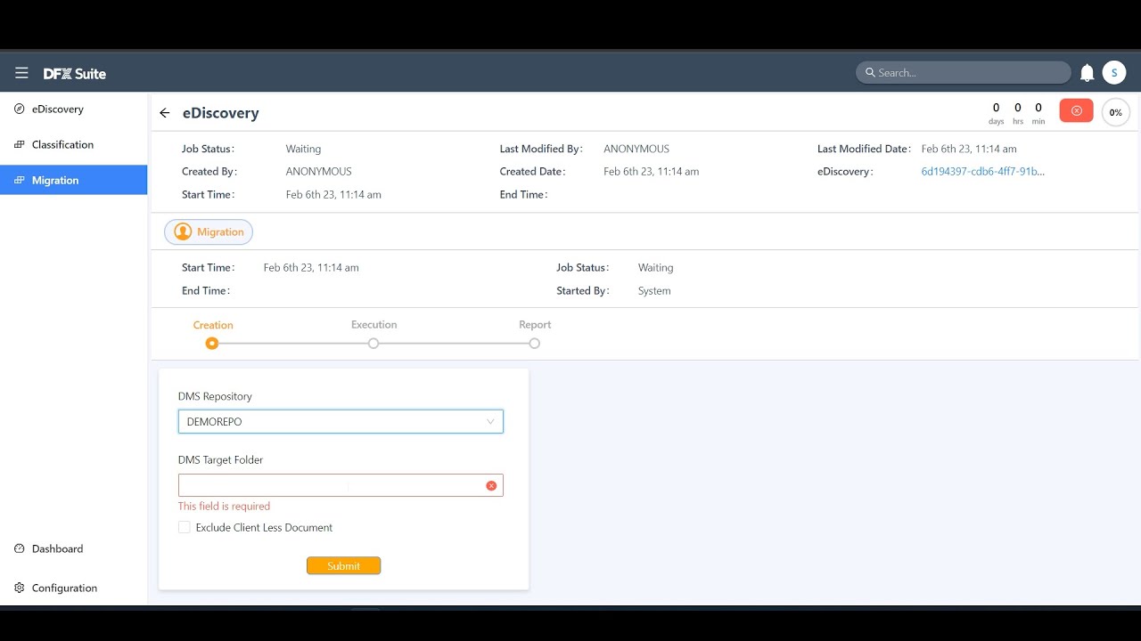Click the back arrow beside eDiscovery

click(x=164, y=113)
